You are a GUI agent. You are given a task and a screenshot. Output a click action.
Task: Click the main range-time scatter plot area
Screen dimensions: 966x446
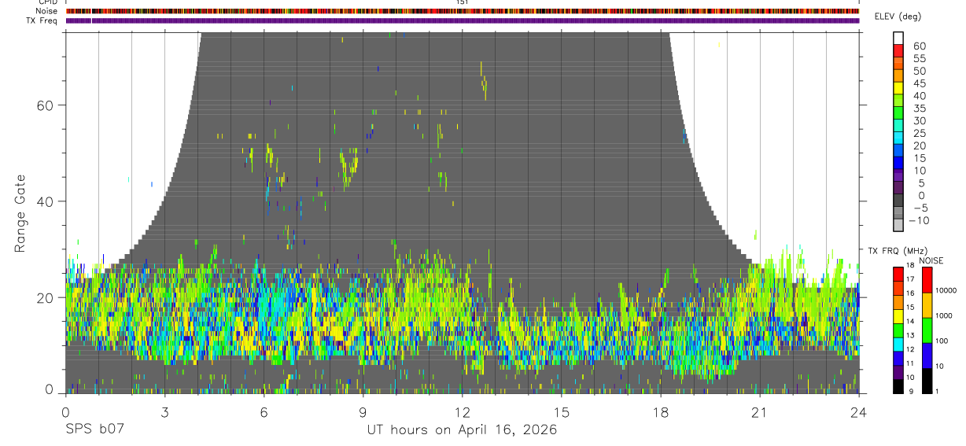point(462,212)
